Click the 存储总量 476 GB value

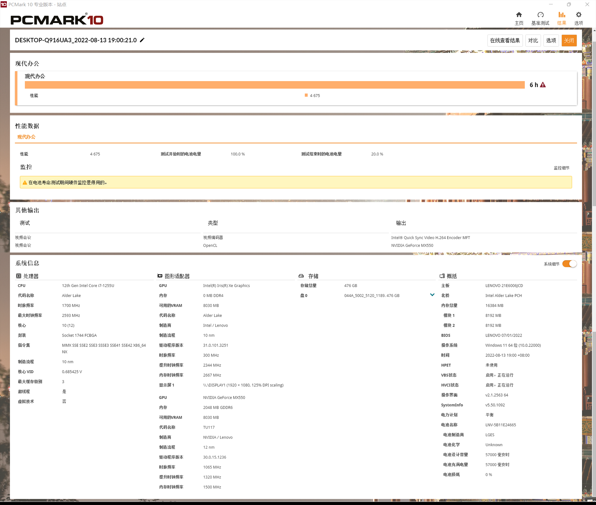pyautogui.click(x=350, y=286)
